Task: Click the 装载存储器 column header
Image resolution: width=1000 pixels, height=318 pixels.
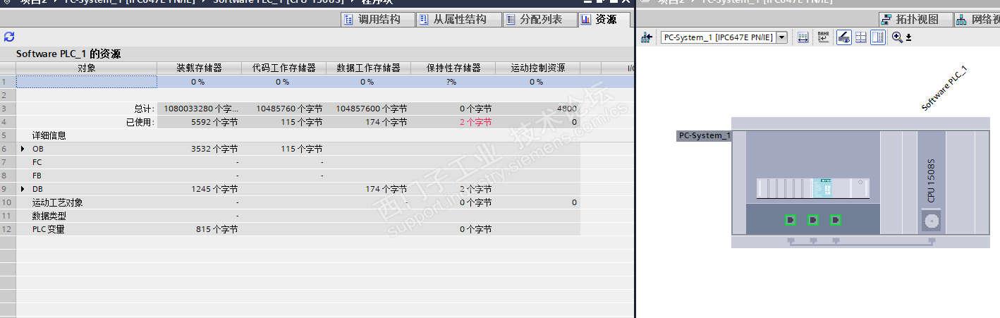Action: pos(199,68)
